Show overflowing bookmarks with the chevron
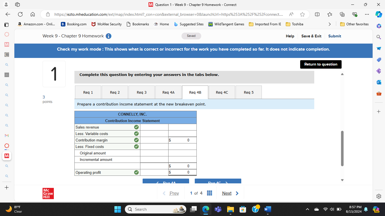Screen dimensions: 385x216 (x=329, y=24)
